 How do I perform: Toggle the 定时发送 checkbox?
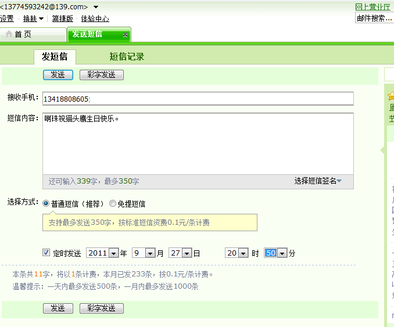[46, 253]
